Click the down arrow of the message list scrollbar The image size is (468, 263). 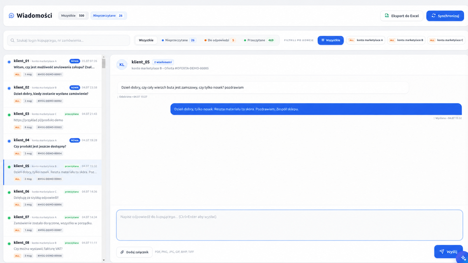[x=104, y=260]
